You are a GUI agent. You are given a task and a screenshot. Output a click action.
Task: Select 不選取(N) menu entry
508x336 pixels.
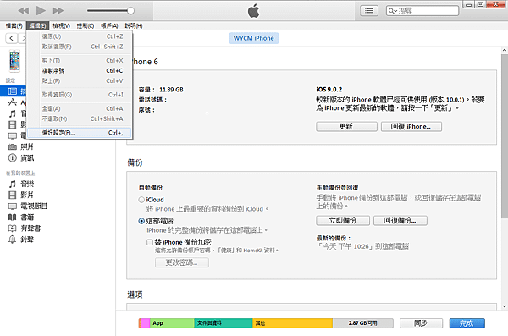click(80, 119)
